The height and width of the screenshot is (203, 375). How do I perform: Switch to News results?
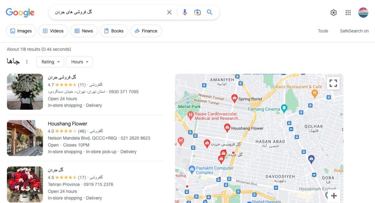point(84,31)
